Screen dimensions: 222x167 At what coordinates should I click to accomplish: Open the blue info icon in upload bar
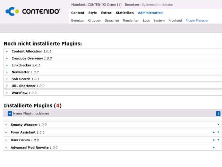[x=218, y=114]
